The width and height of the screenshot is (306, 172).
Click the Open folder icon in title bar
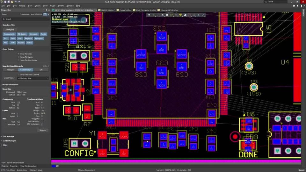coord(12,2)
